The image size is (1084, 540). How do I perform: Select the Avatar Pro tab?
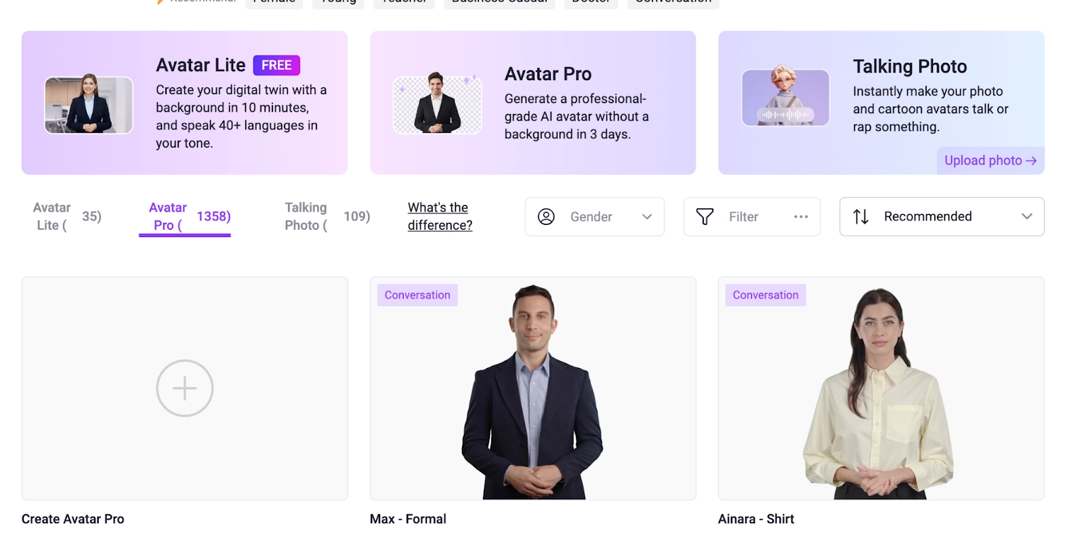185,217
